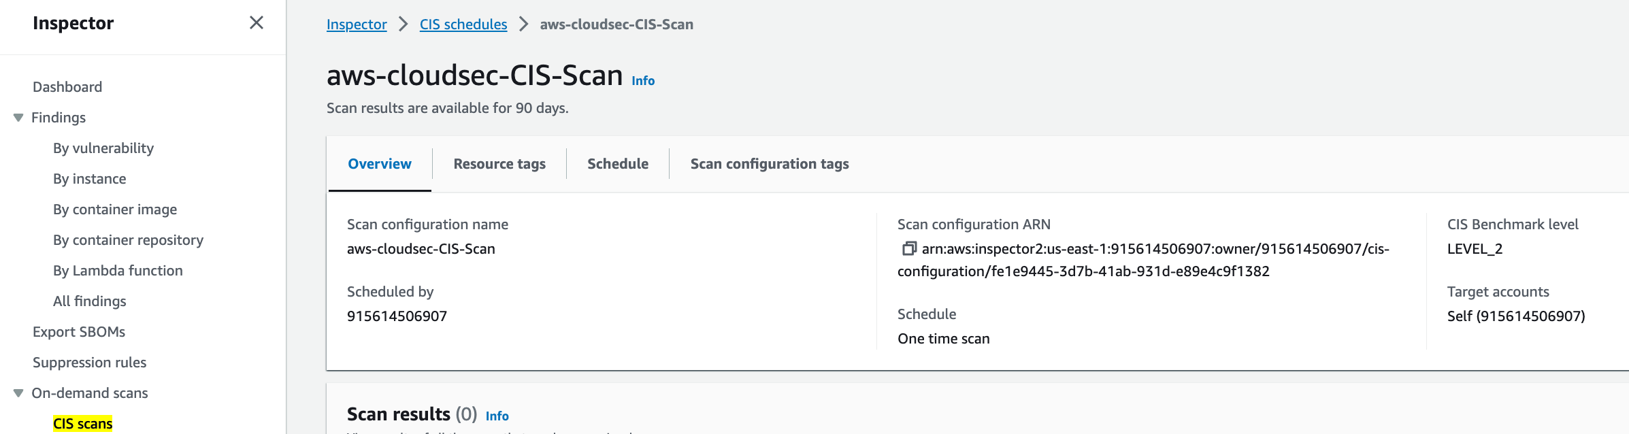View findings By instance

(x=90, y=179)
